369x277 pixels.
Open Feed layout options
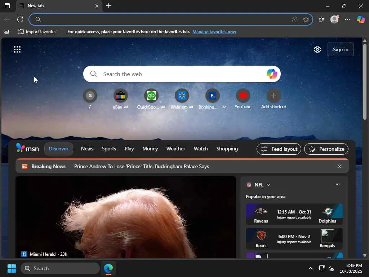(x=279, y=149)
